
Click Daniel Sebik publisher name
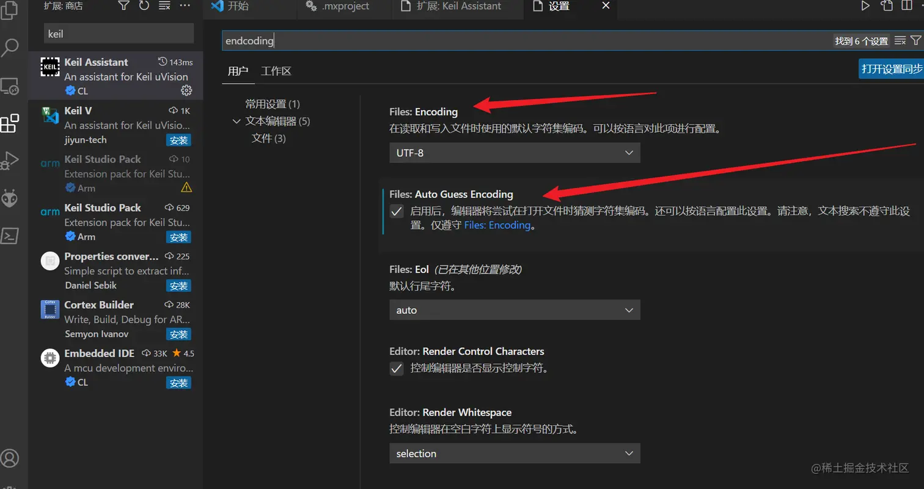90,286
